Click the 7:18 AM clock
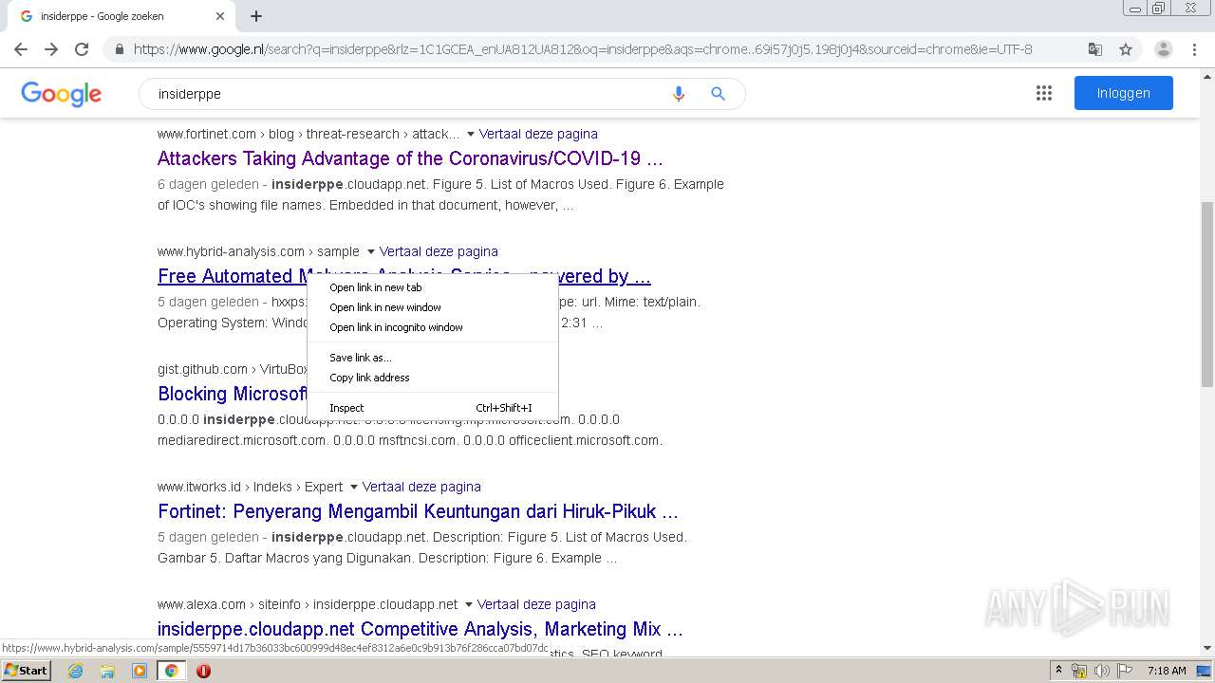The height and width of the screenshot is (683, 1215). click(x=1167, y=671)
